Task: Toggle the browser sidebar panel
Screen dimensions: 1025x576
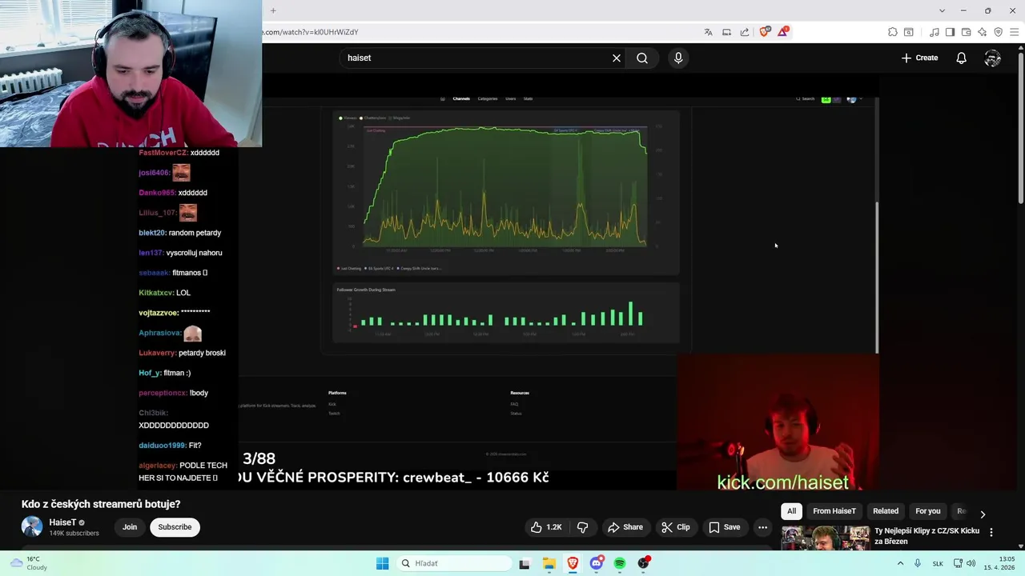Action: pos(950,32)
